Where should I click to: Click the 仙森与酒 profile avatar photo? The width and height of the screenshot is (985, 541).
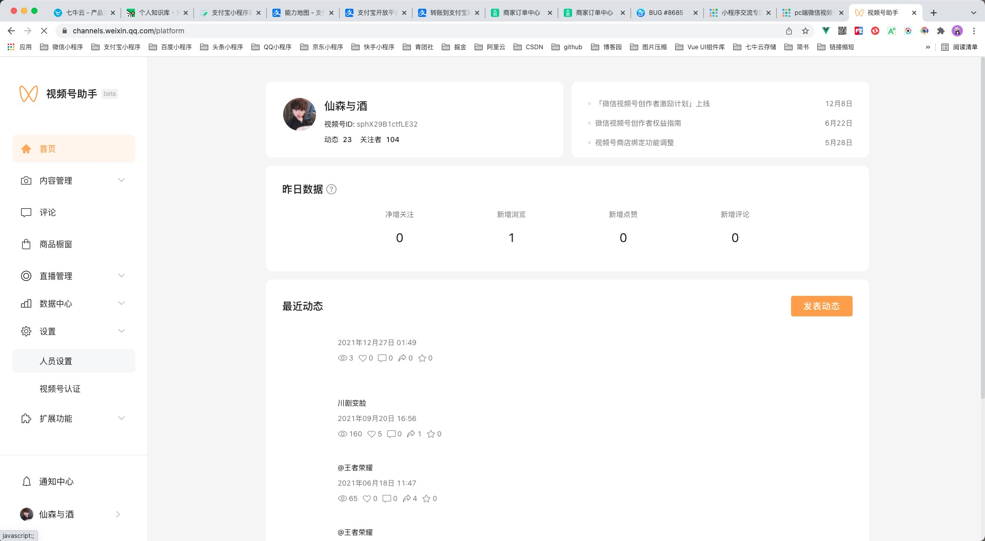300,114
